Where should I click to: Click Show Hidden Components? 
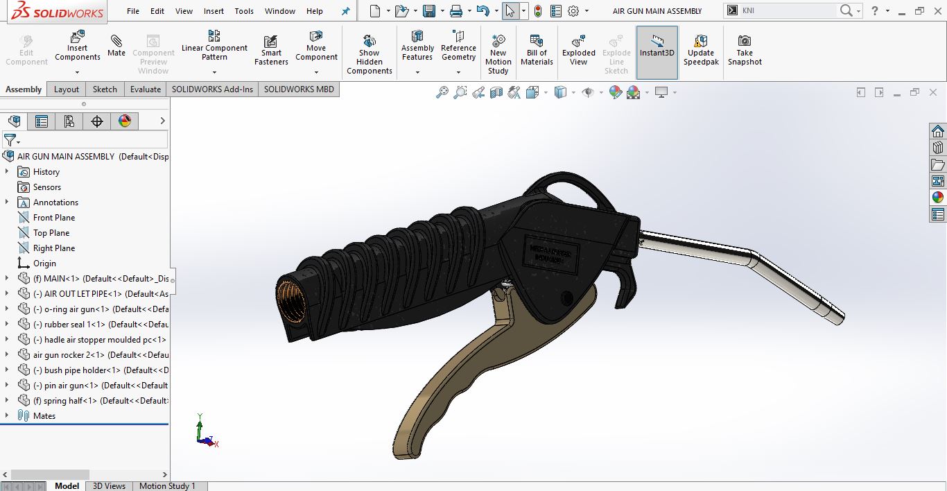[370, 54]
